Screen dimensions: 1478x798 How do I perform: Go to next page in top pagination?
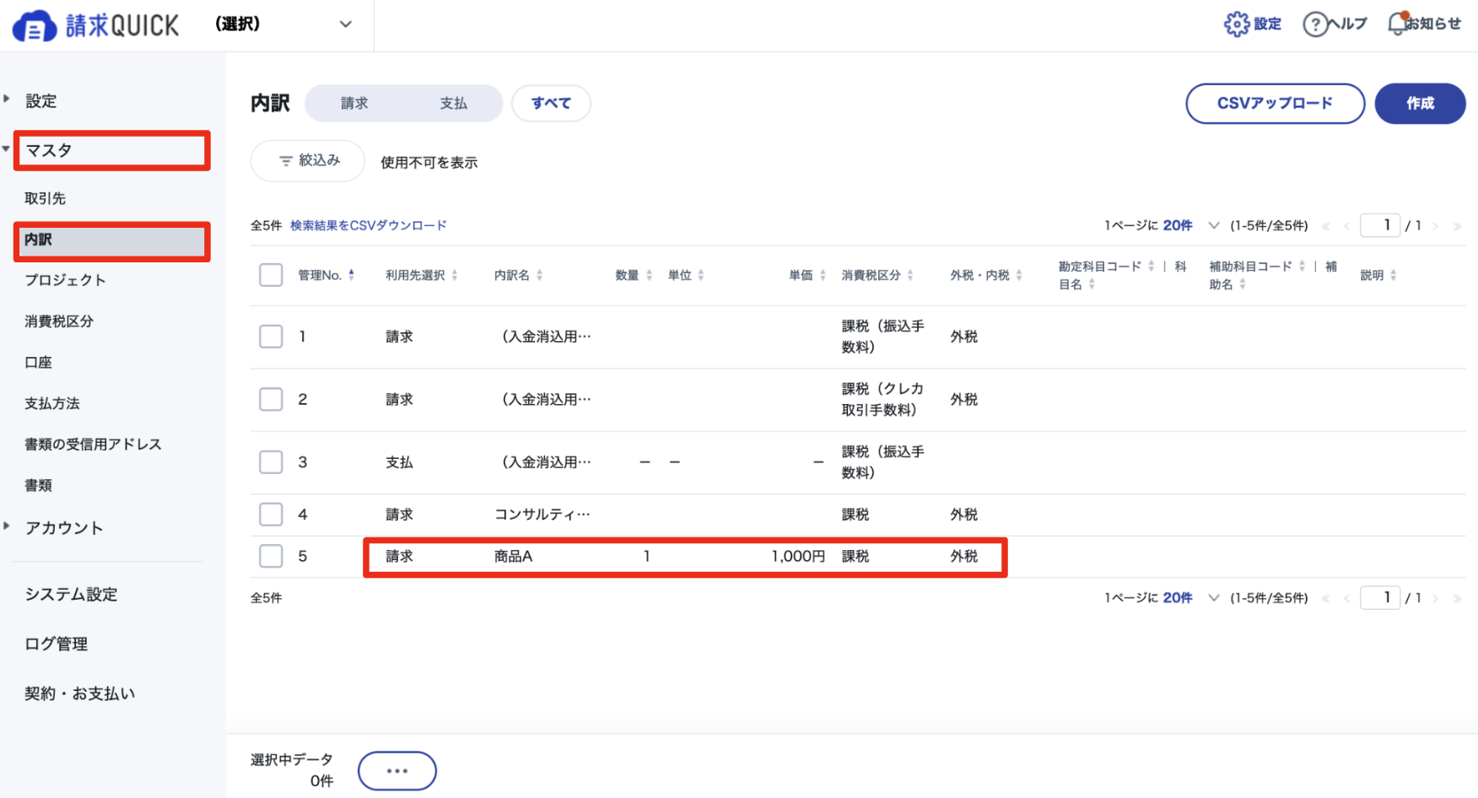click(x=1434, y=226)
